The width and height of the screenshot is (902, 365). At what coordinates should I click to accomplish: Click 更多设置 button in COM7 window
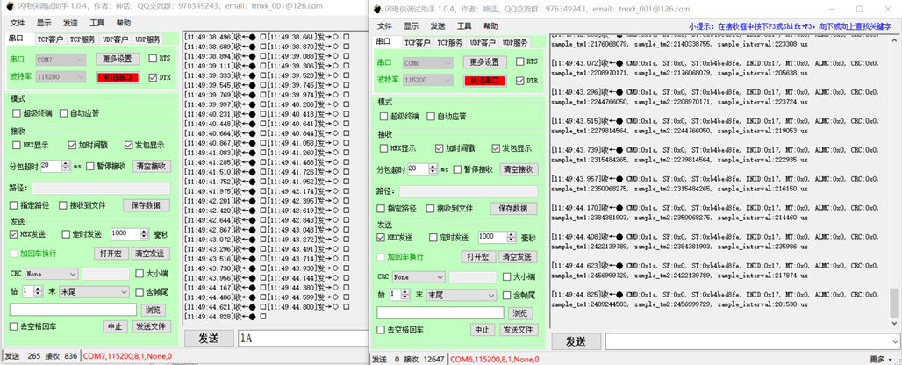pos(118,59)
